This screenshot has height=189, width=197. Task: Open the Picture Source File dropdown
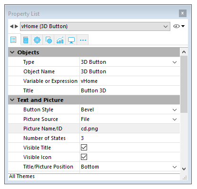[175, 119]
